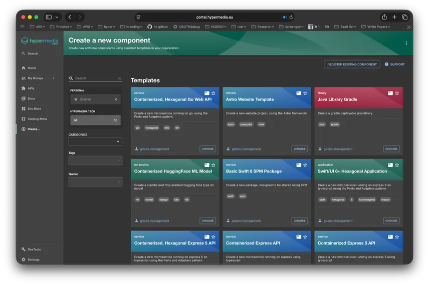Open details icon on Hexagonal Go Web API card
This screenshot has width=429, height=285.
[x=207, y=93]
